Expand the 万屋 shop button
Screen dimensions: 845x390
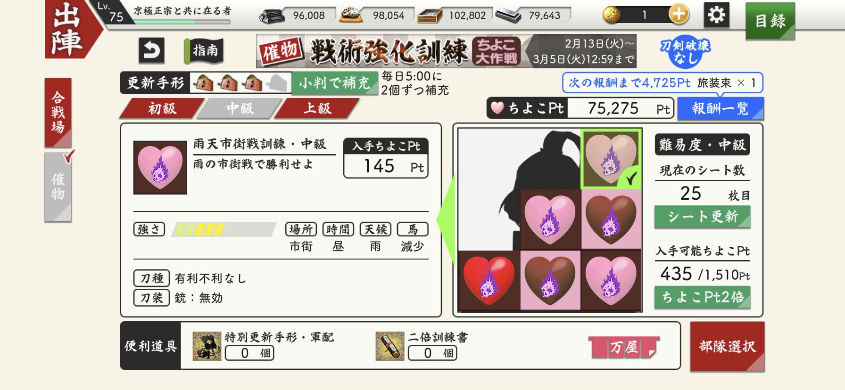(x=624, y=348)
